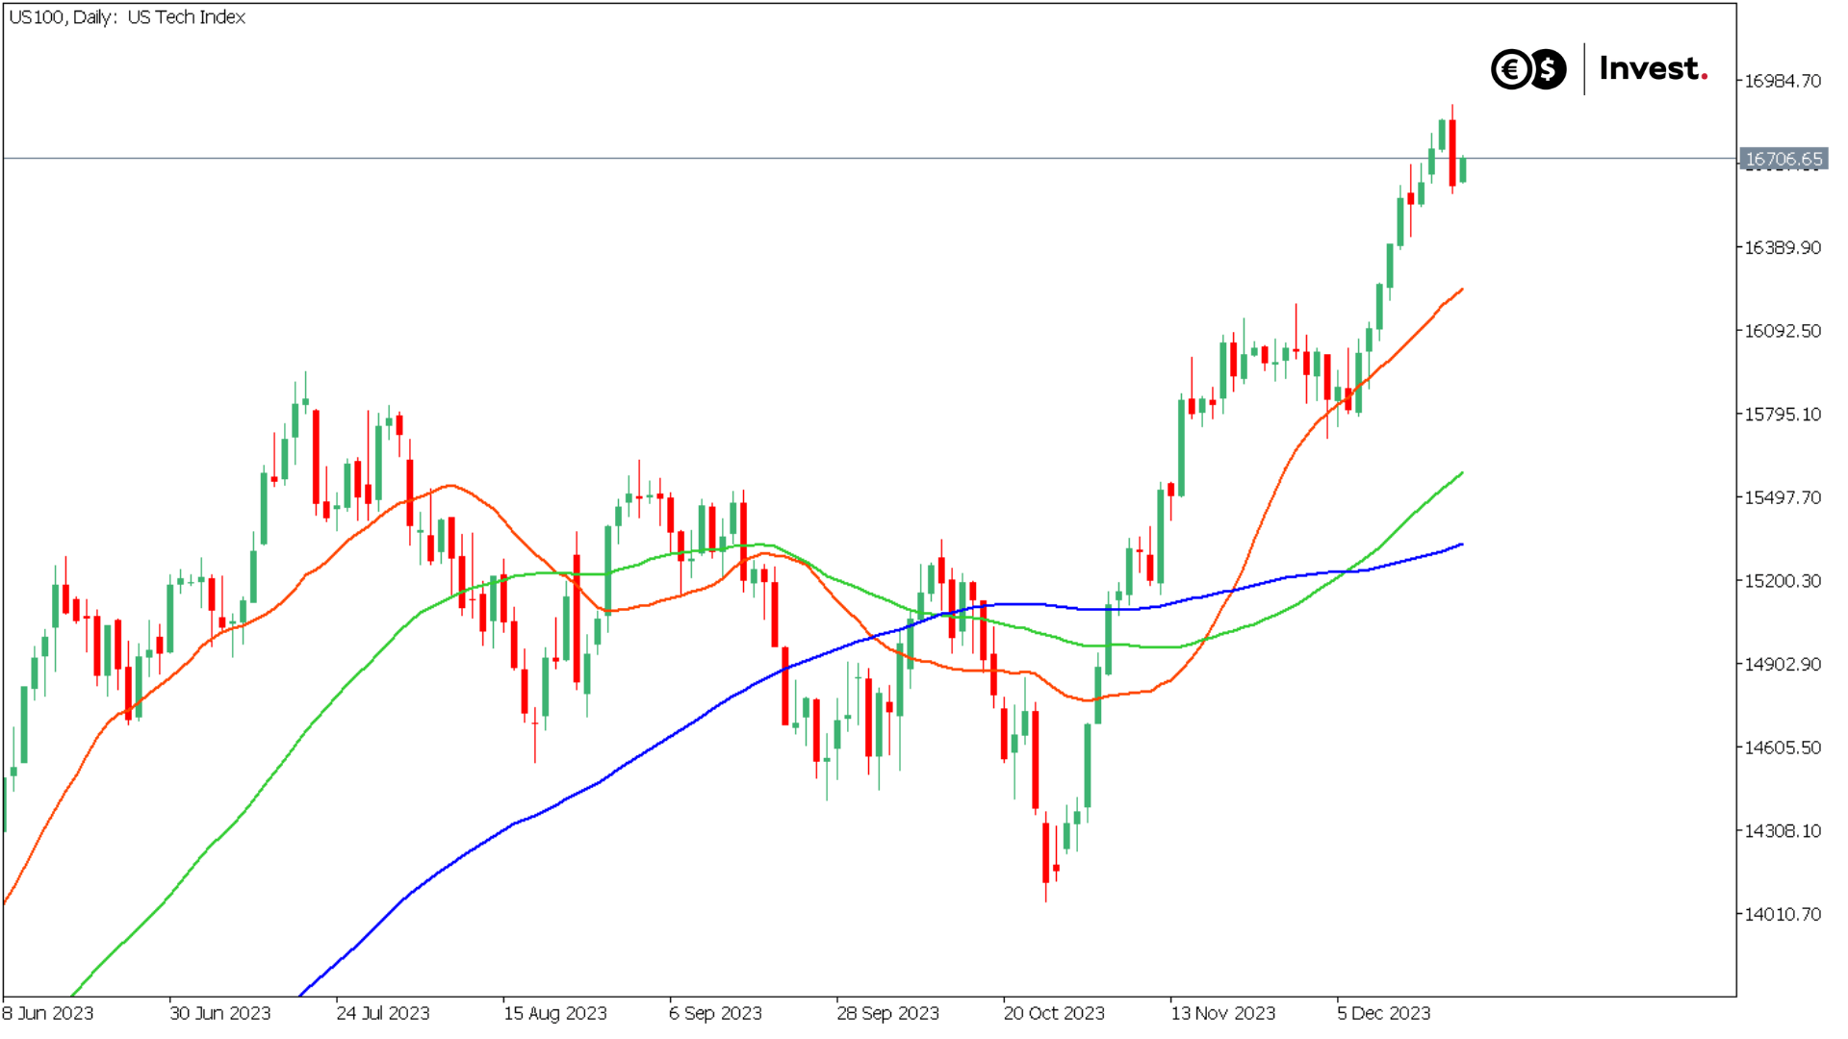Click the lowest red candle of late October
This screenshot has width=1848, height=1039.
[x=1046, y=852]
